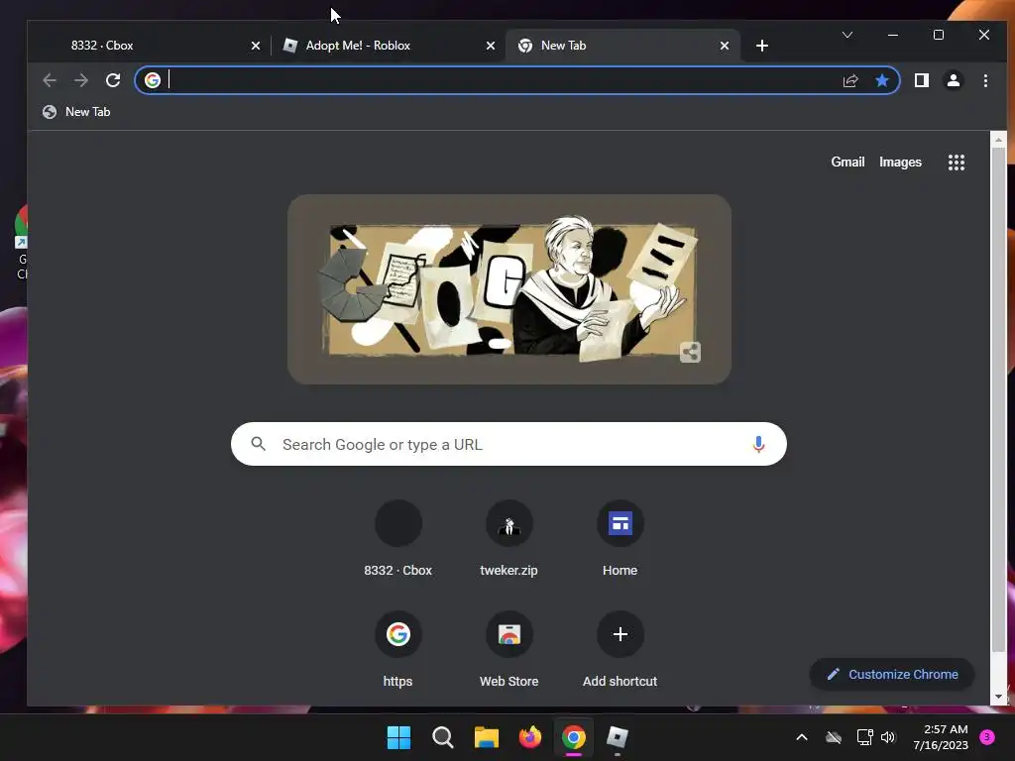The width and height of the screenshot is (1015, 761).
Task: Open the clock showing 2:57 AM
Action: [x=941, y=737]
